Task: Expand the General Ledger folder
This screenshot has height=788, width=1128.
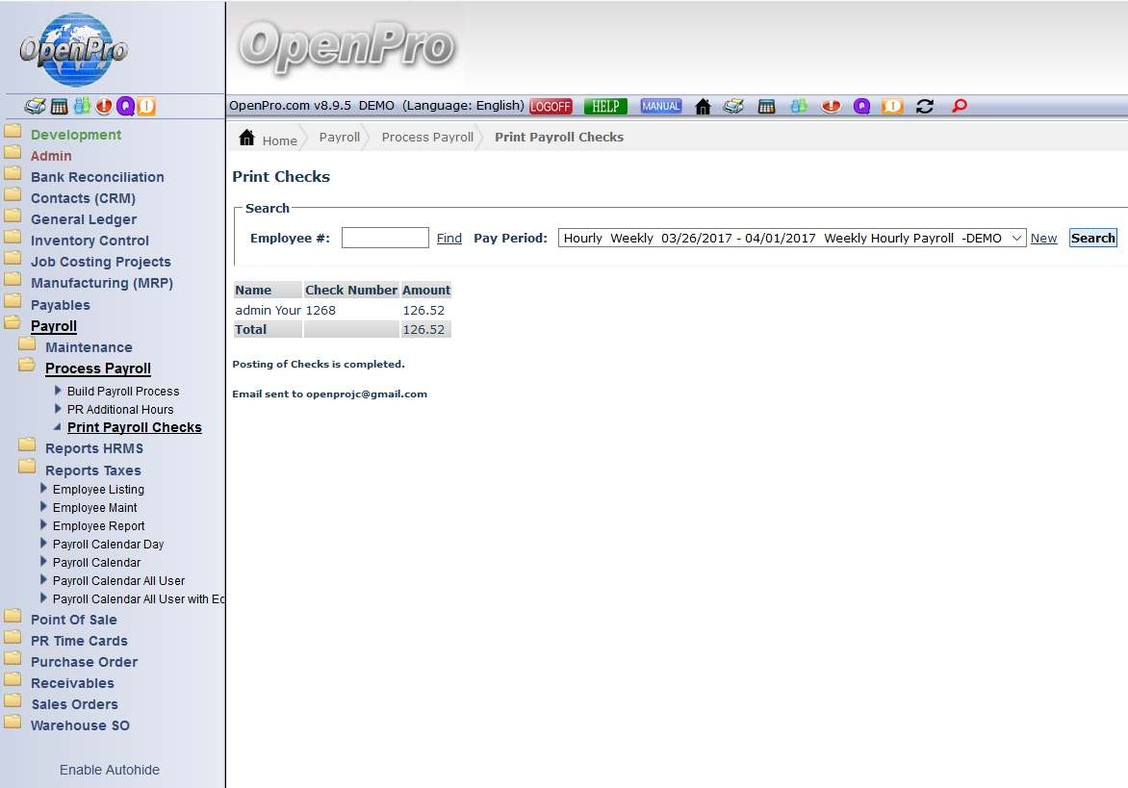Action: [x=84, y=219]
